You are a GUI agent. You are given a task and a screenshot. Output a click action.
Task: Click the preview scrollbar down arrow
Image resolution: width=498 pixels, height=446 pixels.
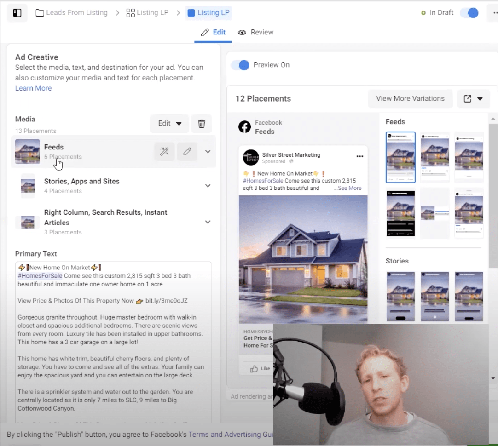coord(493,378)
